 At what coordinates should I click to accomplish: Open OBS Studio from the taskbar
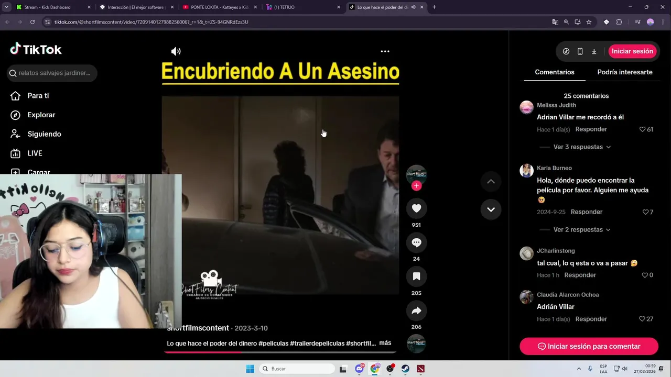click(x=390, y=369)
